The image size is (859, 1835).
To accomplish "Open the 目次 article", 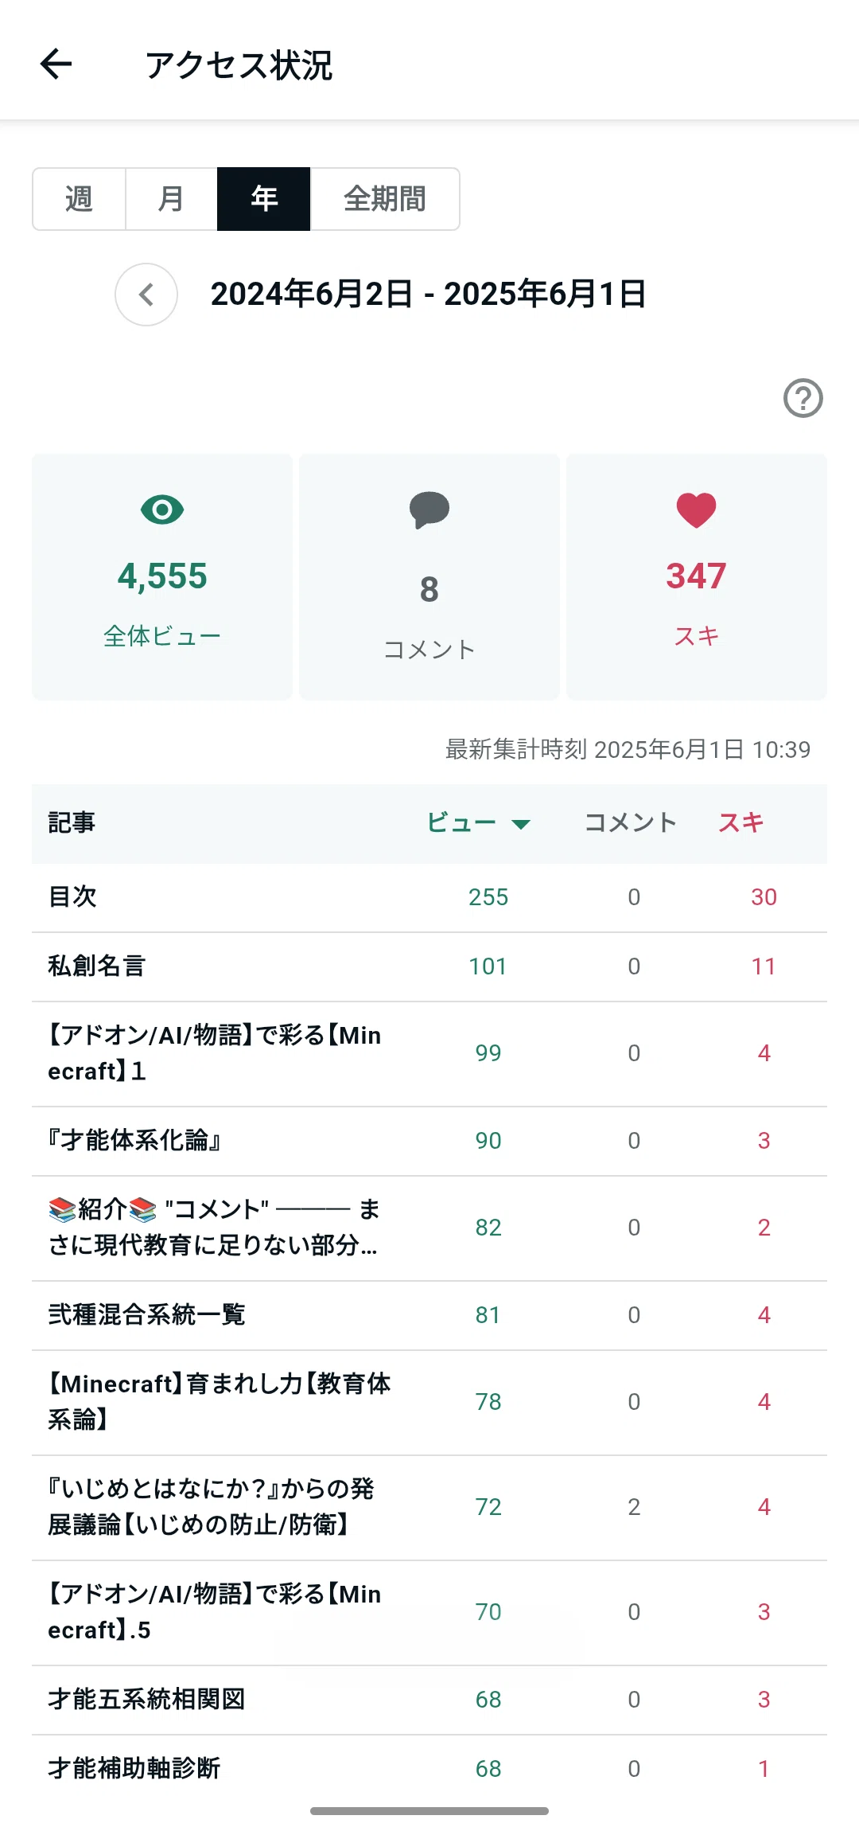I will [x=429, y=897].
